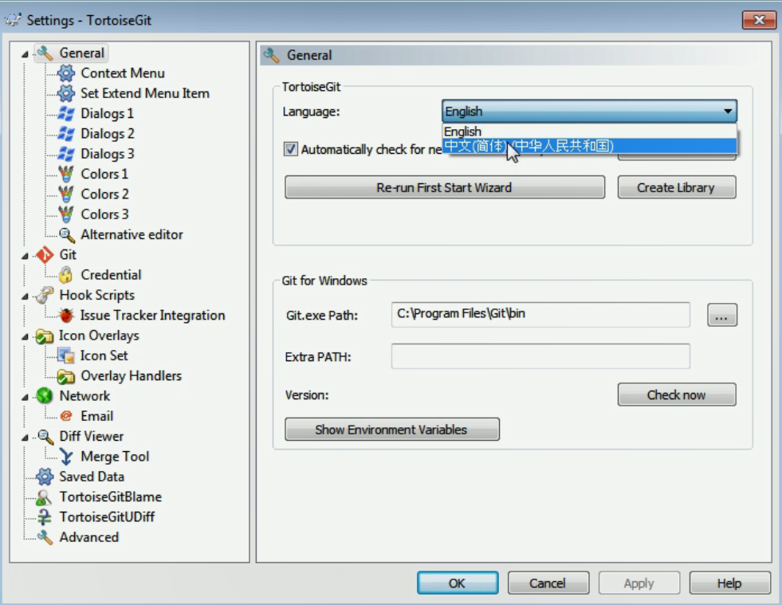Choose English in the language list
This screenshot has height=605, width=782.
[x=589, y=132]
